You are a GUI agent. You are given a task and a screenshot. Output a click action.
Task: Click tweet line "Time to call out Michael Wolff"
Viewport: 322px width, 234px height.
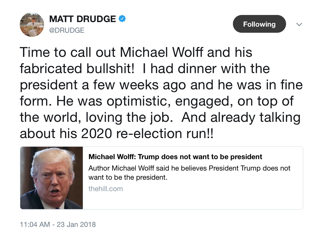pyautogui.click(x=136, y=53)
